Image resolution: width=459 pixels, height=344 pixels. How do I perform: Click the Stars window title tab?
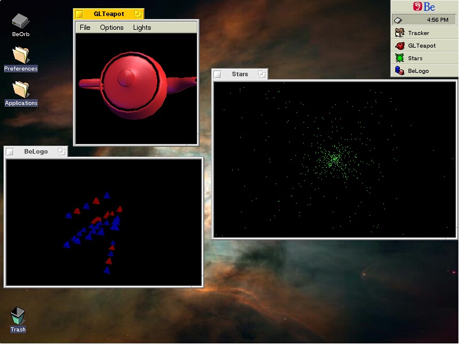tap(240, 75)
